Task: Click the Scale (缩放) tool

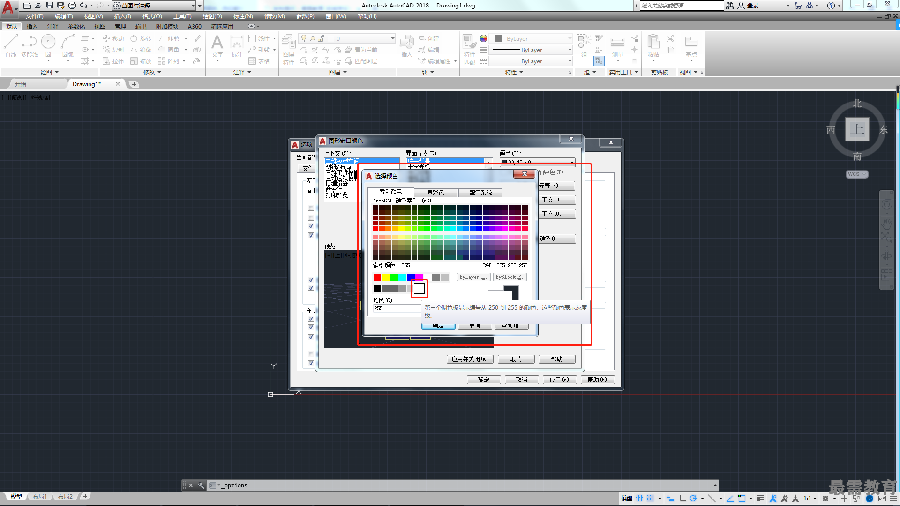Action: (x=141, y=61)
